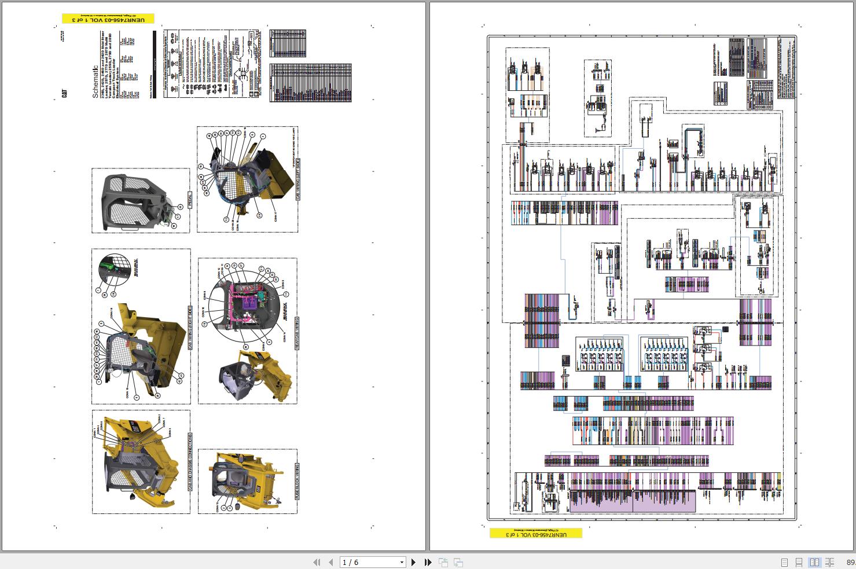This screenshot has height=569, width=856.
Task: Click the previous page arrow icon
Action: pyautogui.click(x=330, y=562)
